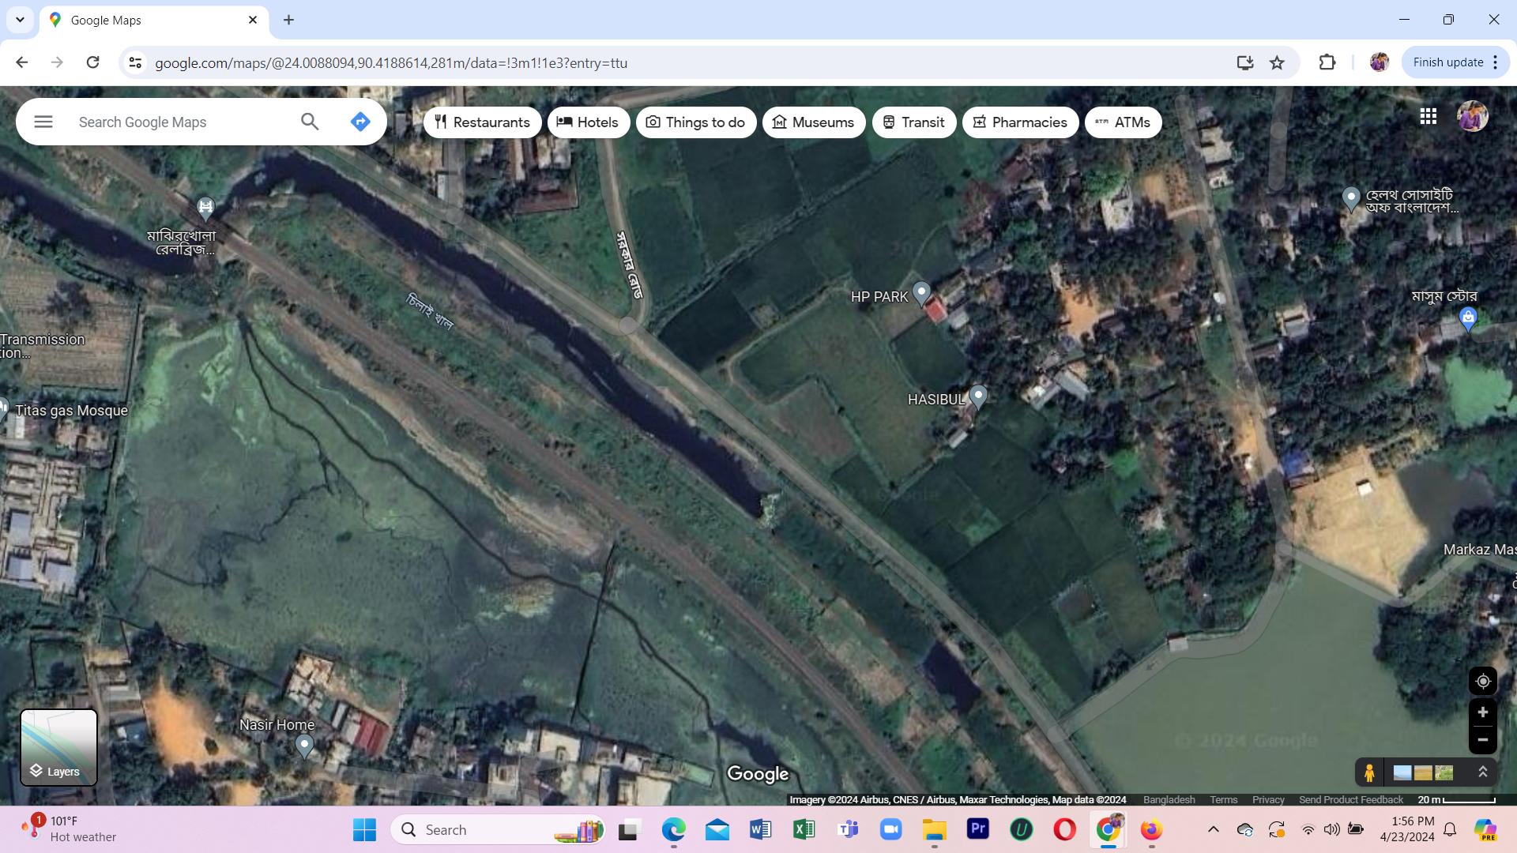Viewport: 1517px width, 853px height.
Task: Select the Things to do chip
Action: click(x=695, y=122)
